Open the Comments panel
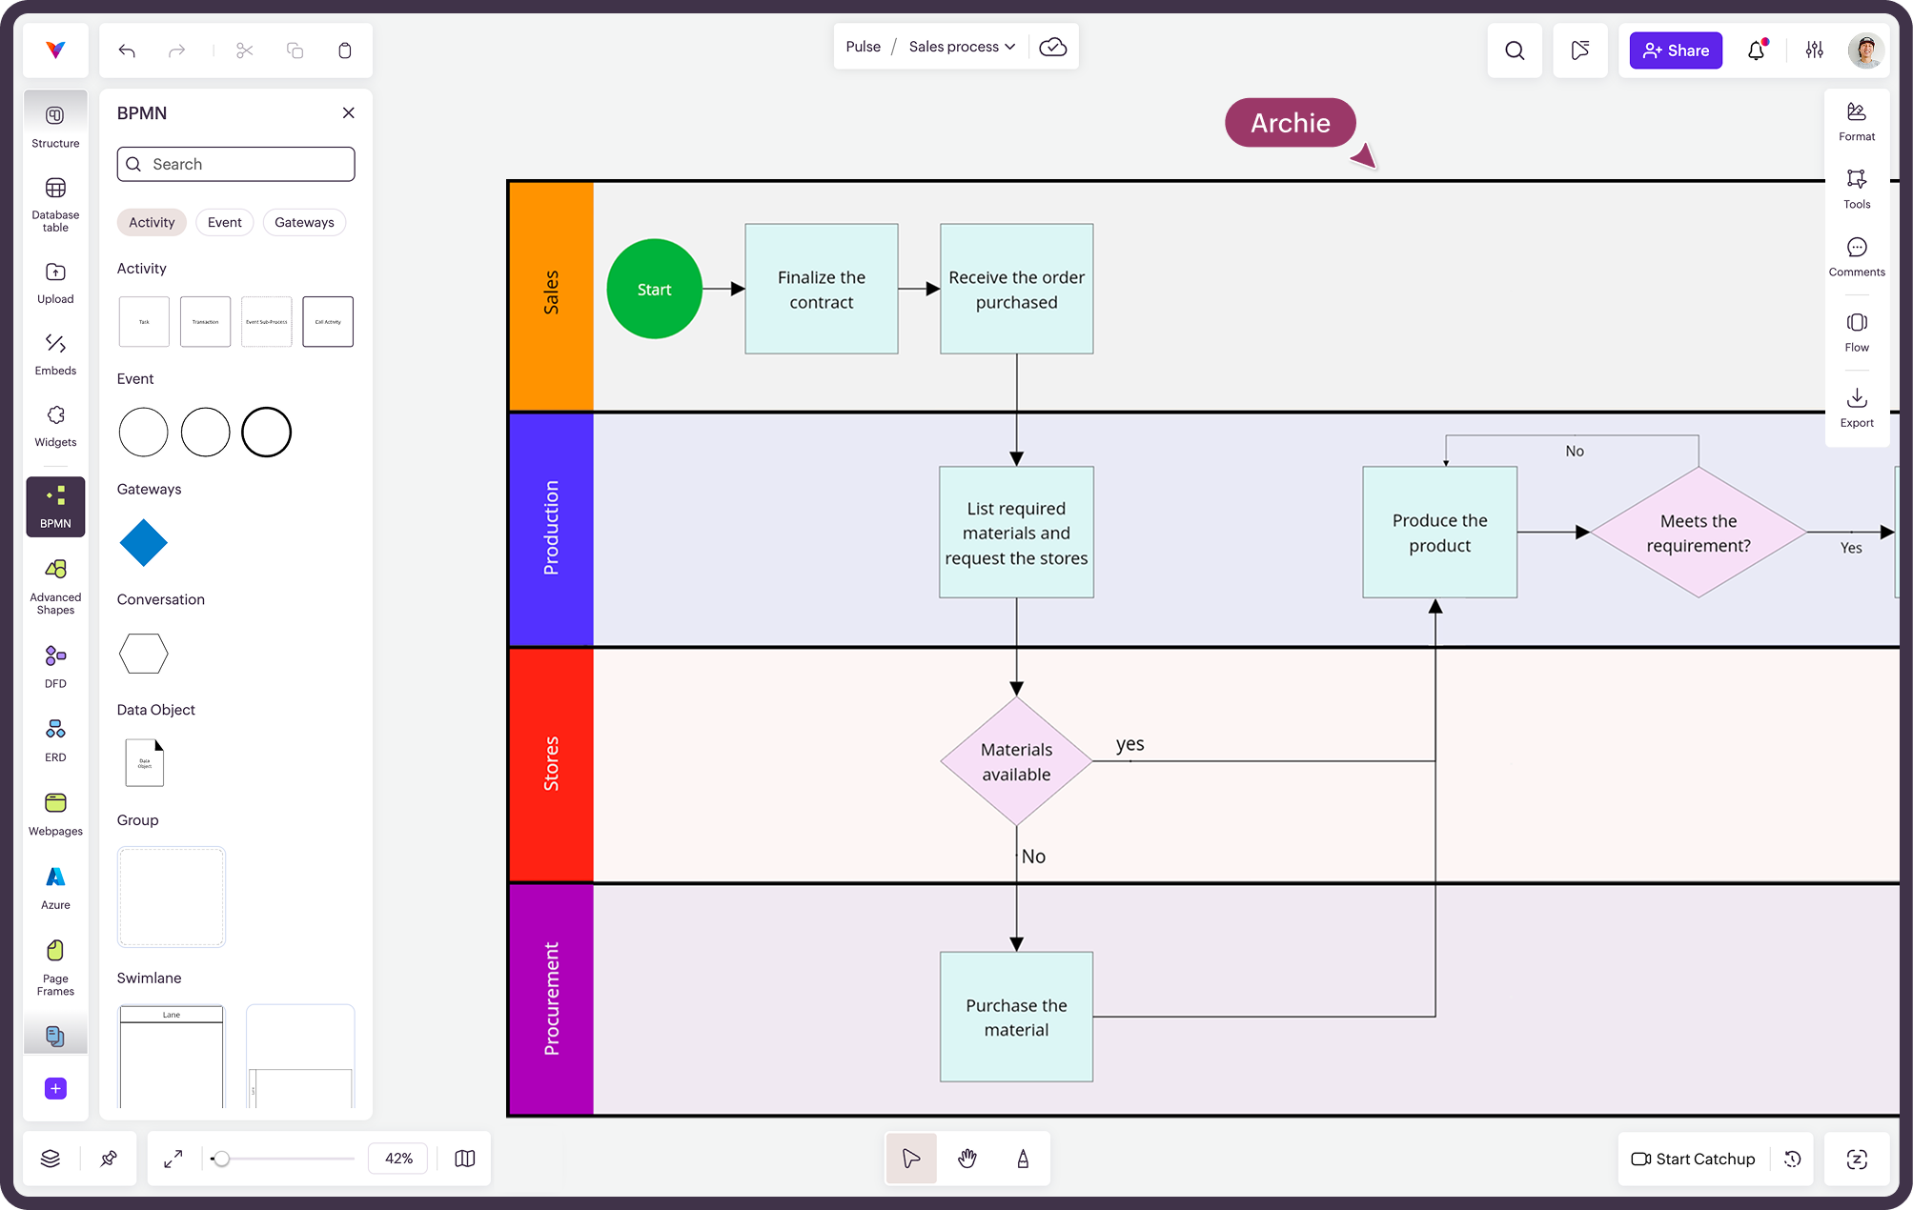1913x1210 pixels. tap(1856, 257)
